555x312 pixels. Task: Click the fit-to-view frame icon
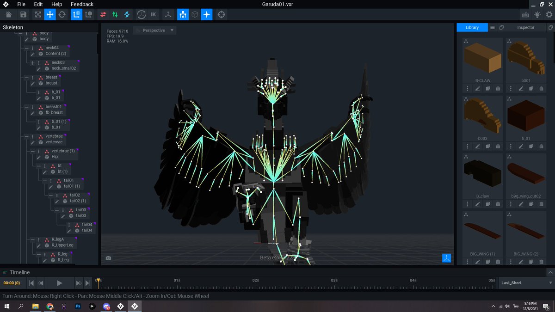tap(38, 15)
